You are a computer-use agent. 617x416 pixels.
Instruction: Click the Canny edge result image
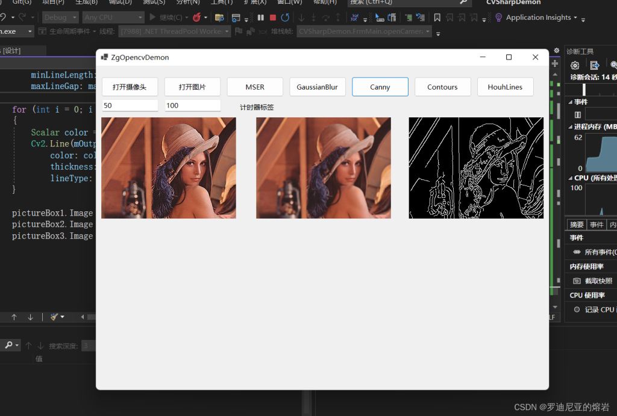476,168
